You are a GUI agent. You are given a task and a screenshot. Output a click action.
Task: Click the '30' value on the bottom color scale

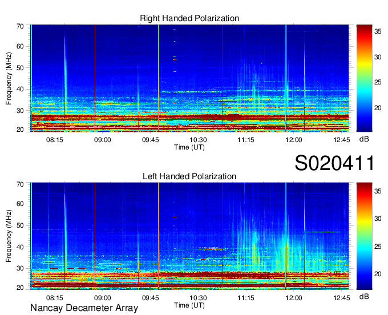[378, 219]
